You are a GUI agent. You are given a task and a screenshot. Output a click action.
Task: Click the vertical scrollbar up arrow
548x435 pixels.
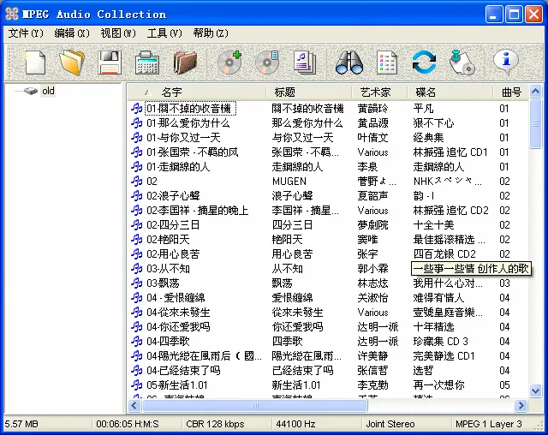pyautogui.click(x=535, y=92)
